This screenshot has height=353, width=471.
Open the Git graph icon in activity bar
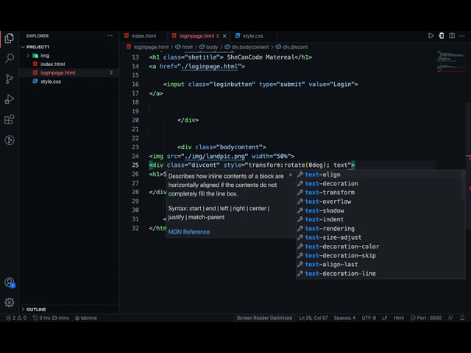click(10, 140)
